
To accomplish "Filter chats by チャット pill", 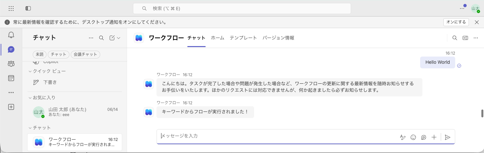I will coord(59,55).
